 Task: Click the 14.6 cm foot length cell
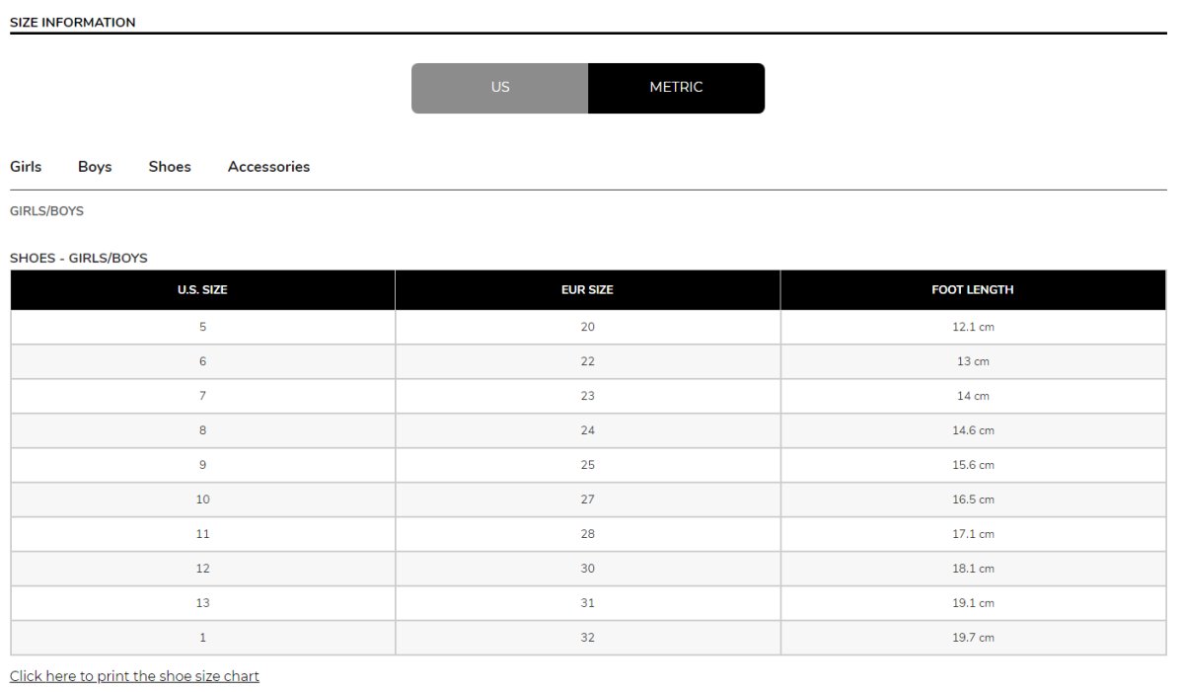pyautogui.click(x=973, y=430)
